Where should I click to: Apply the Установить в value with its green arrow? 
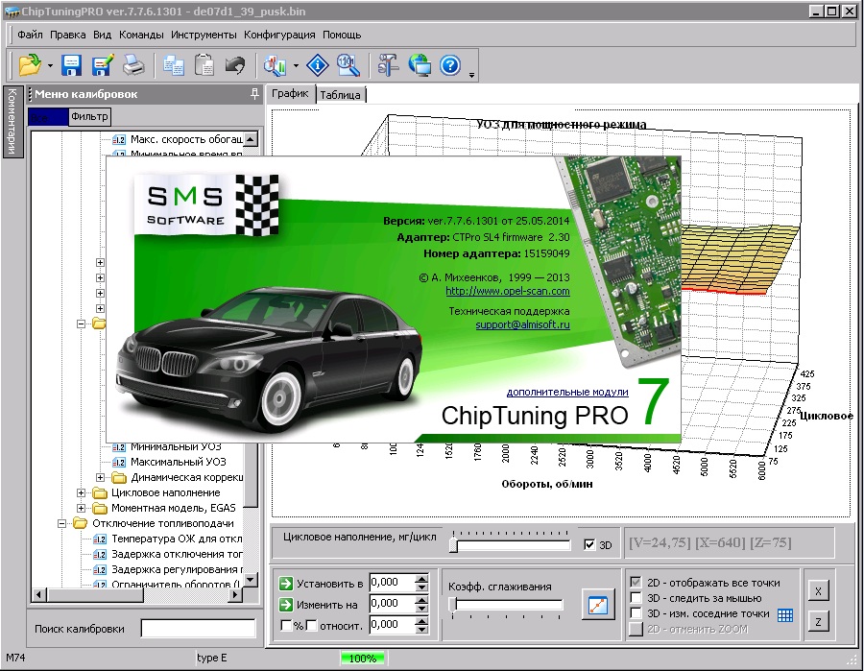pyautogui.click(x=286, y=583)
